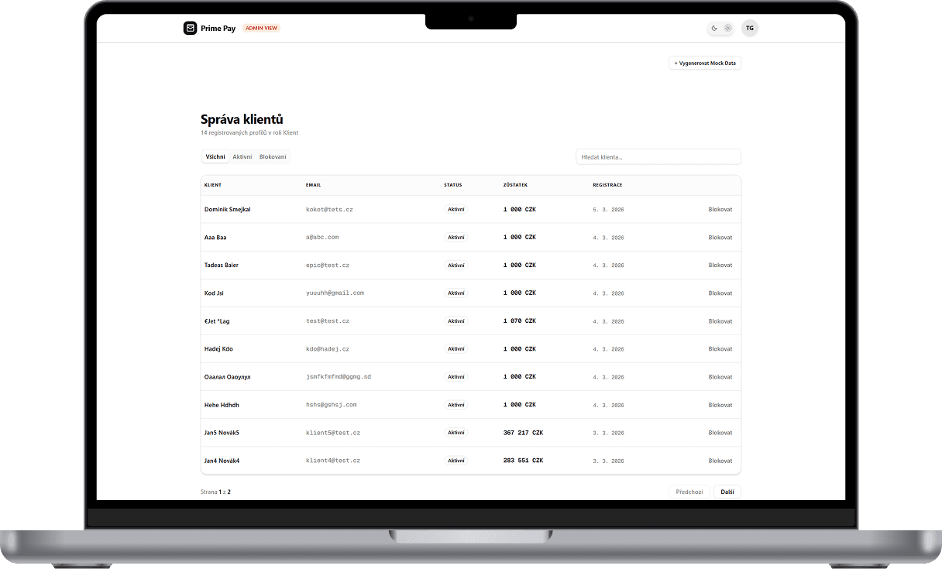Open the klient5@test.cz email link
Image resolution: width=942 pixels, height=569 pixels.
coord(333,433)
